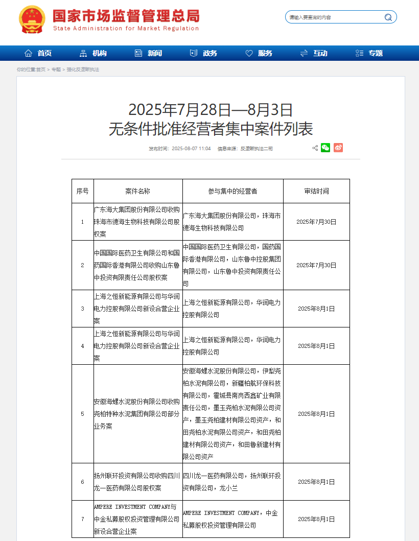The height and width of the screenshot is (541, 419).
Task: Click case 1 name 广东海大集团股份有限公司收购
Action: (x=137, y=222)
